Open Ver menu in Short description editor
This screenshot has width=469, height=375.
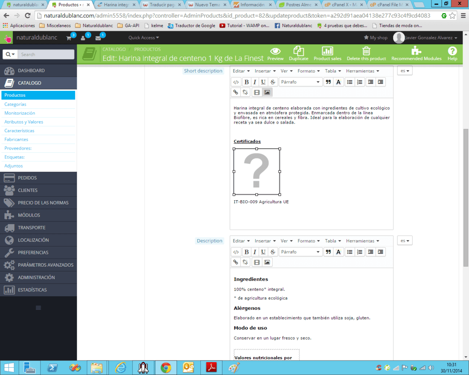287,71
